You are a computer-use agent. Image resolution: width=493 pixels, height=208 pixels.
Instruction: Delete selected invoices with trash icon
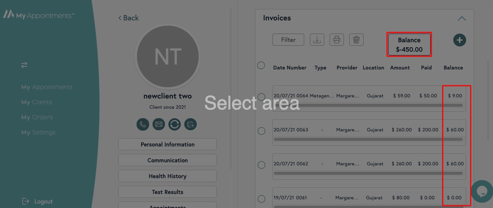coord(356,40)
